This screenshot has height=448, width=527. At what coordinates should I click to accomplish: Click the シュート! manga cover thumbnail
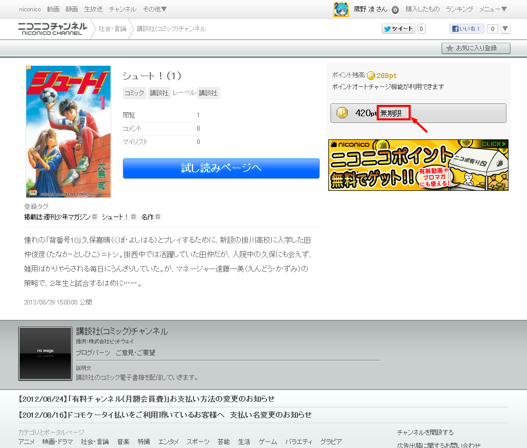pyautogui.click(x=68, y=132)
